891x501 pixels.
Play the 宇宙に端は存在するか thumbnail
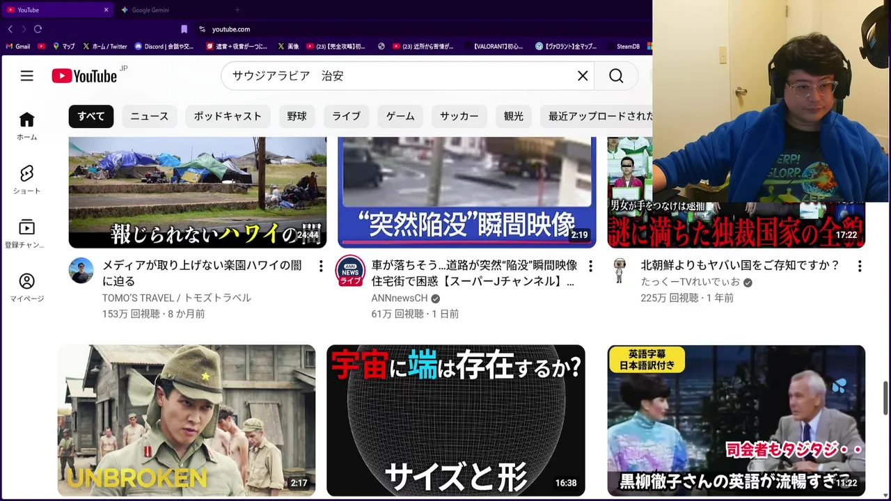tap(456, 420)
